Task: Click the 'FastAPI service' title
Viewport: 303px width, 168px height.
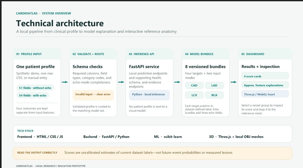Action: 144,67
